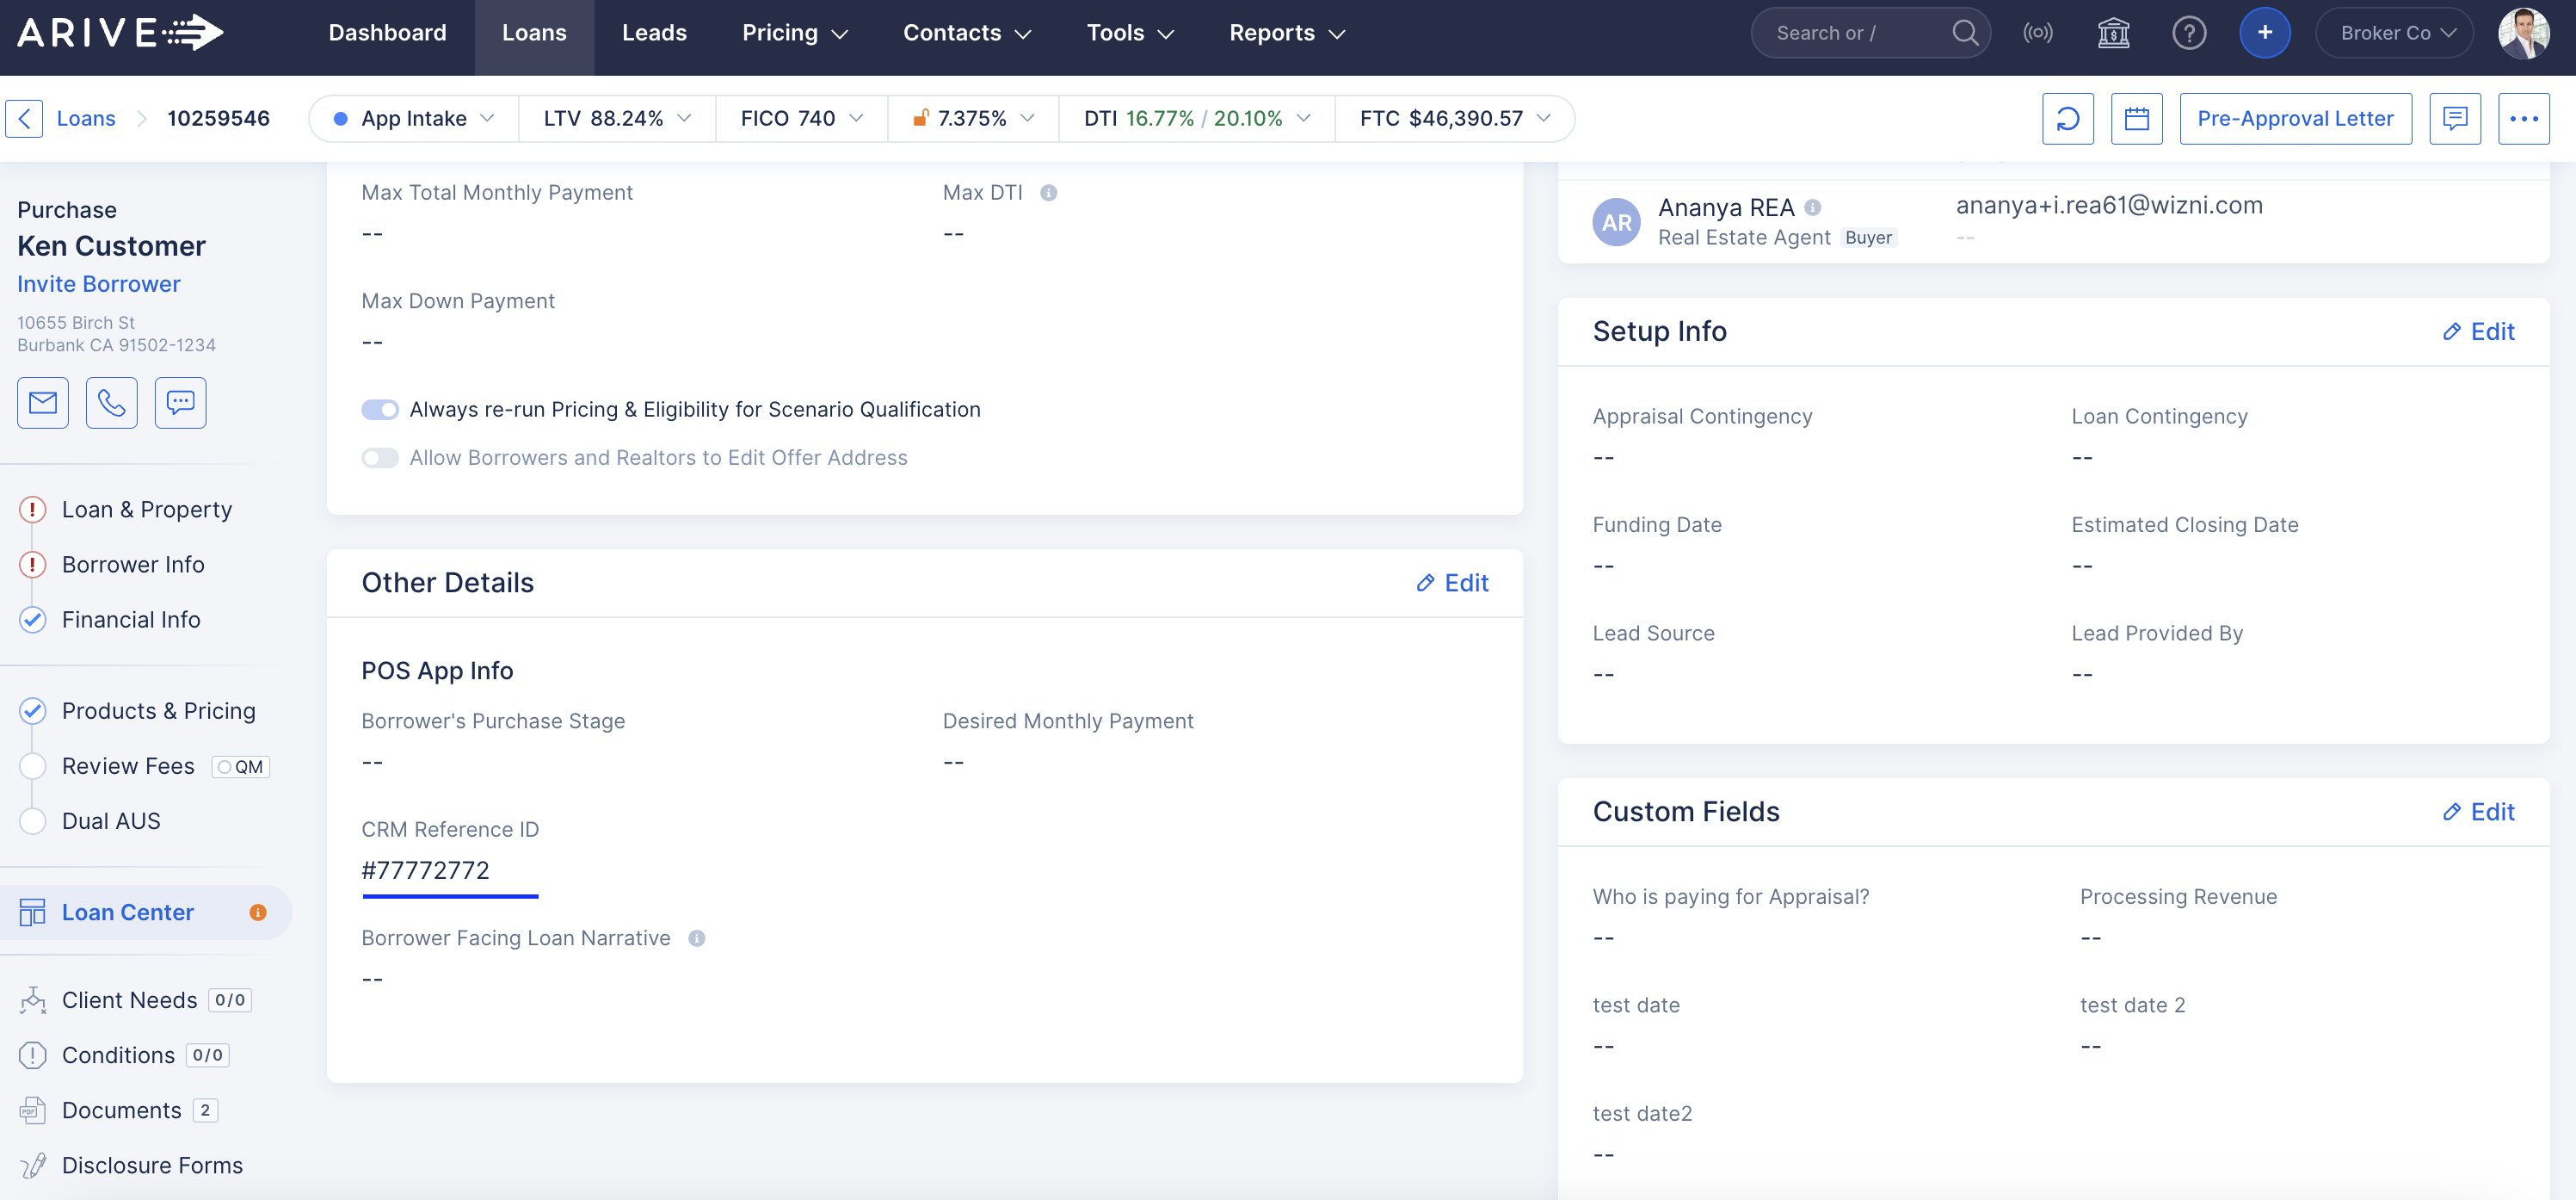Image resolution: width=2576 pixels, height=1200 pixels.
Task: Expand the App Intake status dropdown
Action: pos(413,119)
